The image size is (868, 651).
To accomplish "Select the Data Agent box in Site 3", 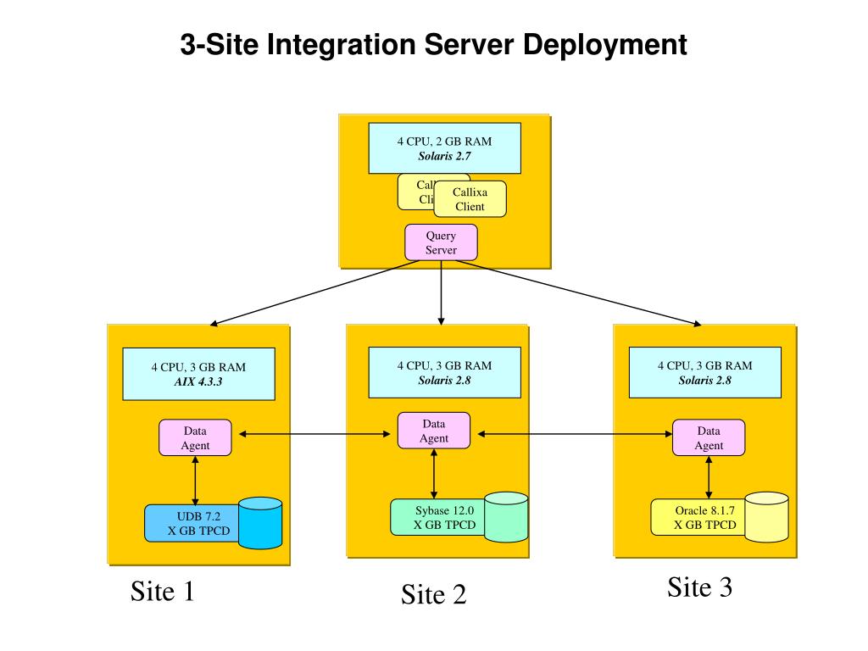I will click(709, 438).
